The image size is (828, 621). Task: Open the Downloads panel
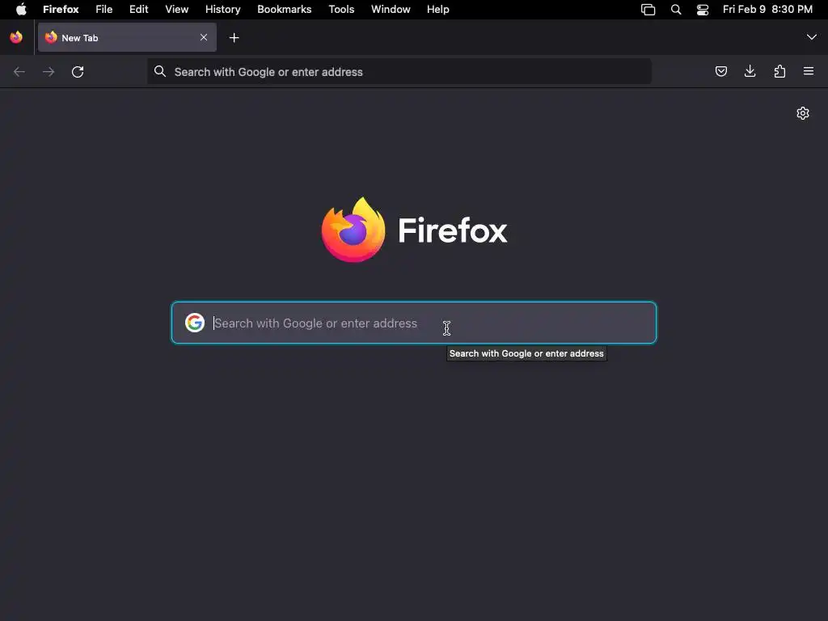coord(750,71)
